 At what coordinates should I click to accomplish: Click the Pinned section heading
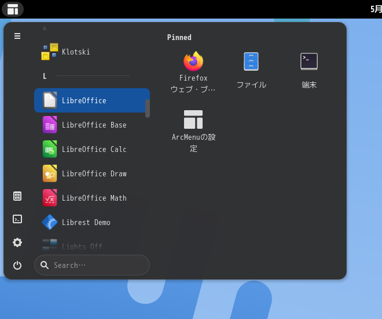[x=179, y=37]
